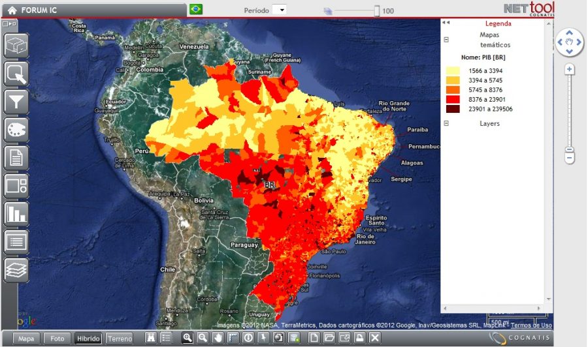Click the opacity slider handle near 100
The image size is (588, 347).
pos(377,10)
